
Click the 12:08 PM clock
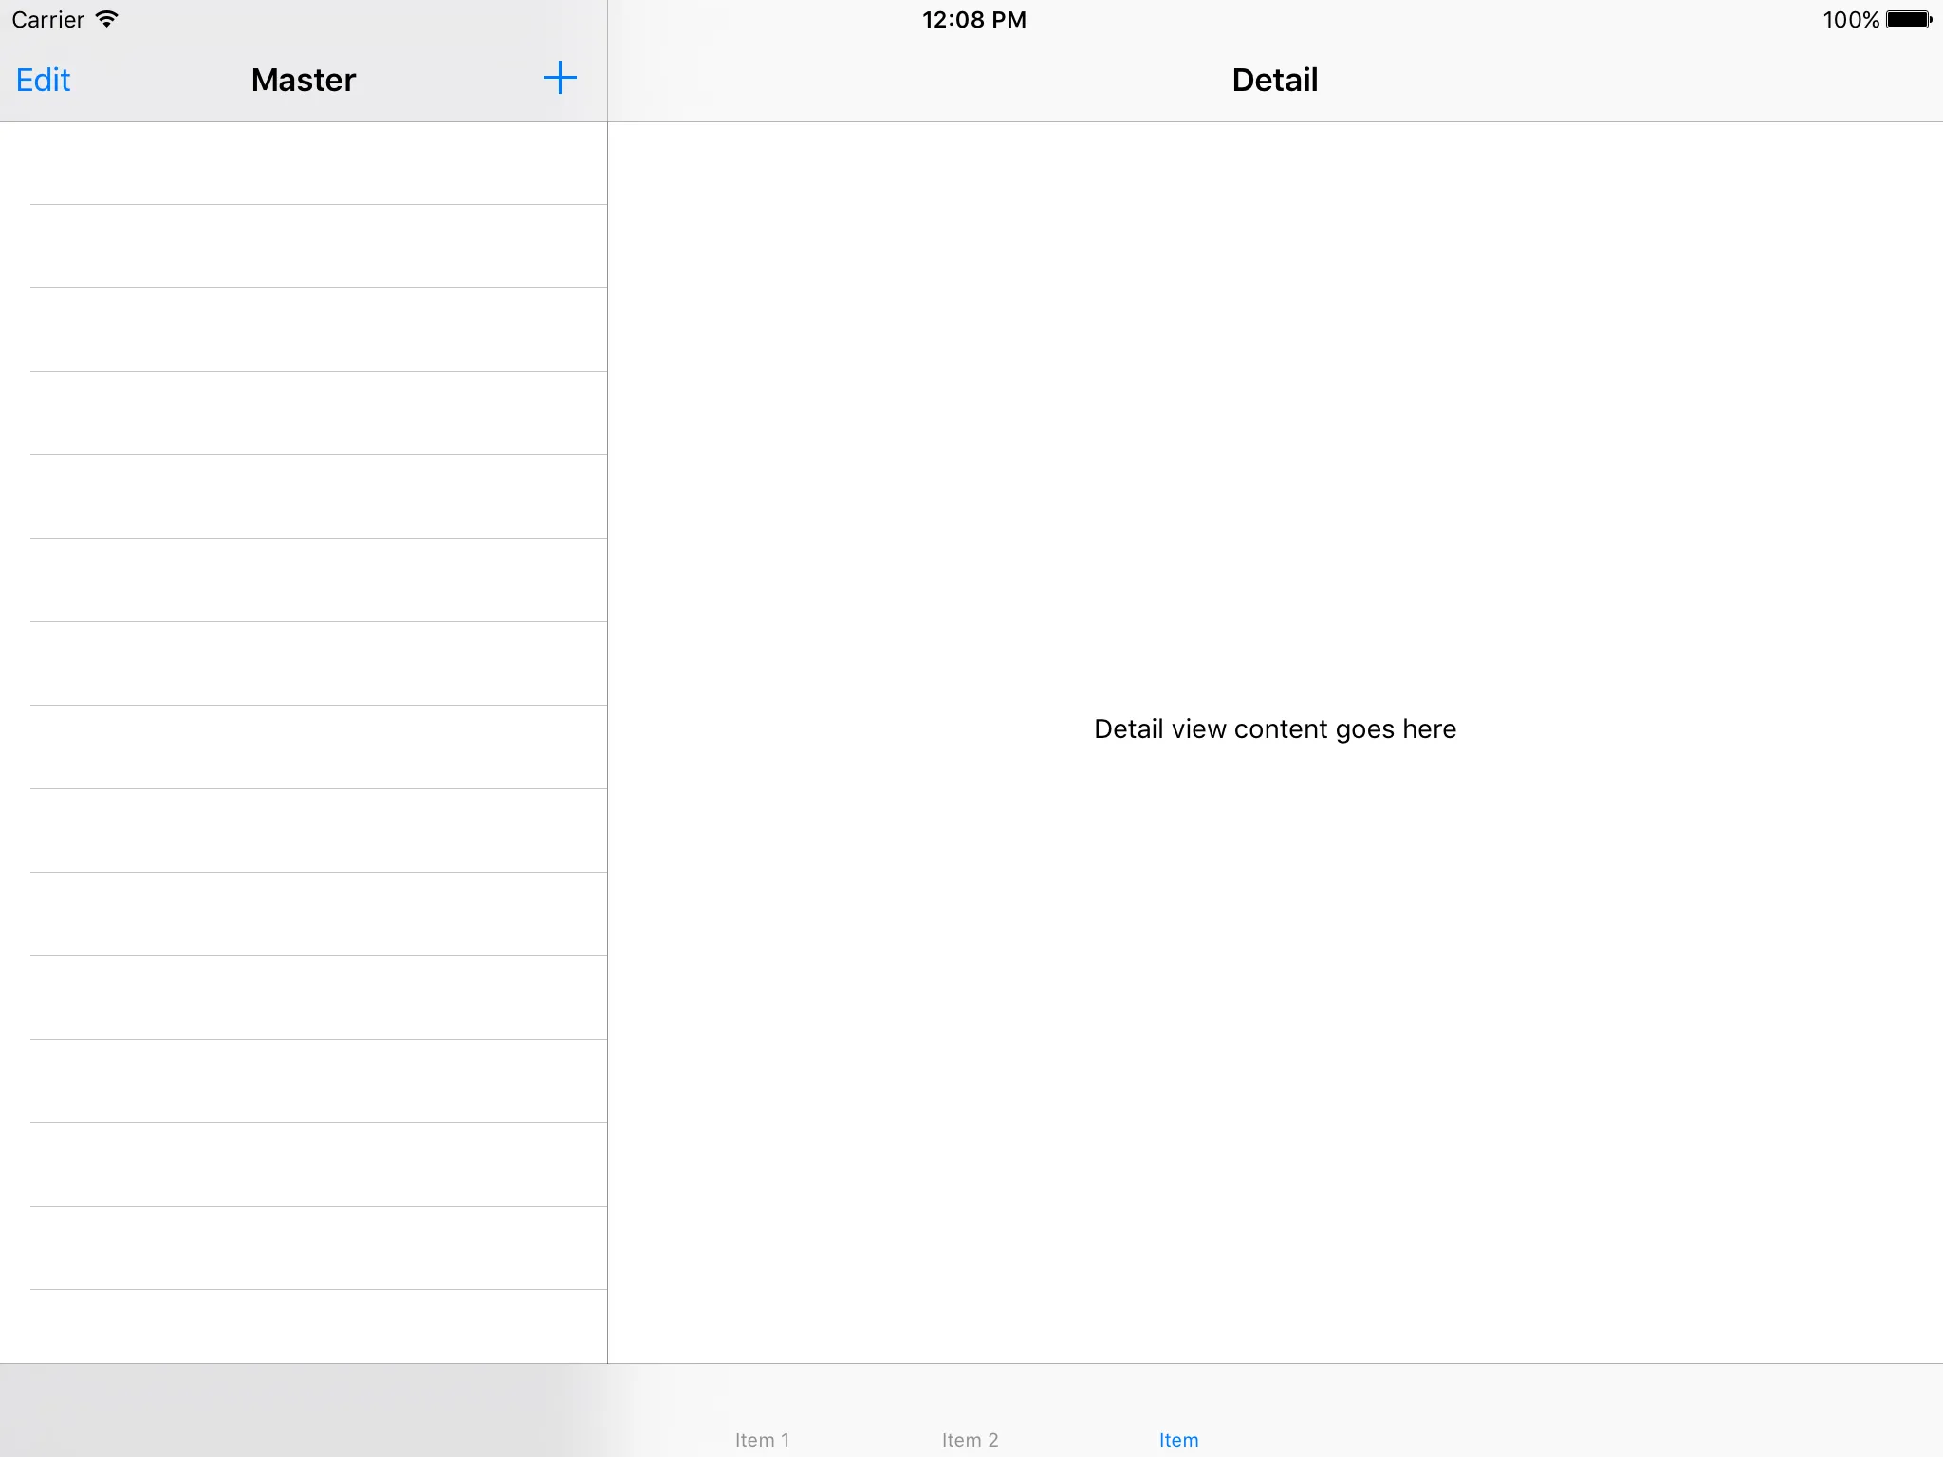[973, 20]
